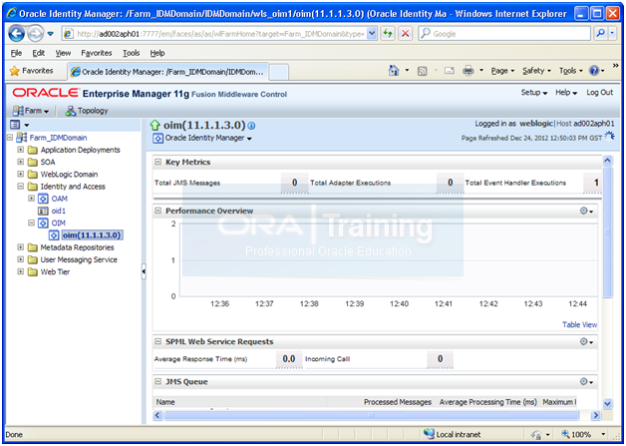
Task: Expand the User Messaging Service folder
Action: (20, 259)
